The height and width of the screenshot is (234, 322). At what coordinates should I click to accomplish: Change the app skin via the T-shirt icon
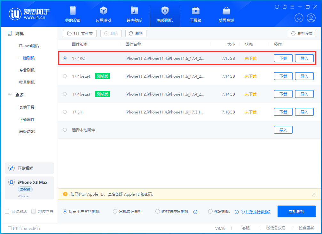(x=277, y=6)
